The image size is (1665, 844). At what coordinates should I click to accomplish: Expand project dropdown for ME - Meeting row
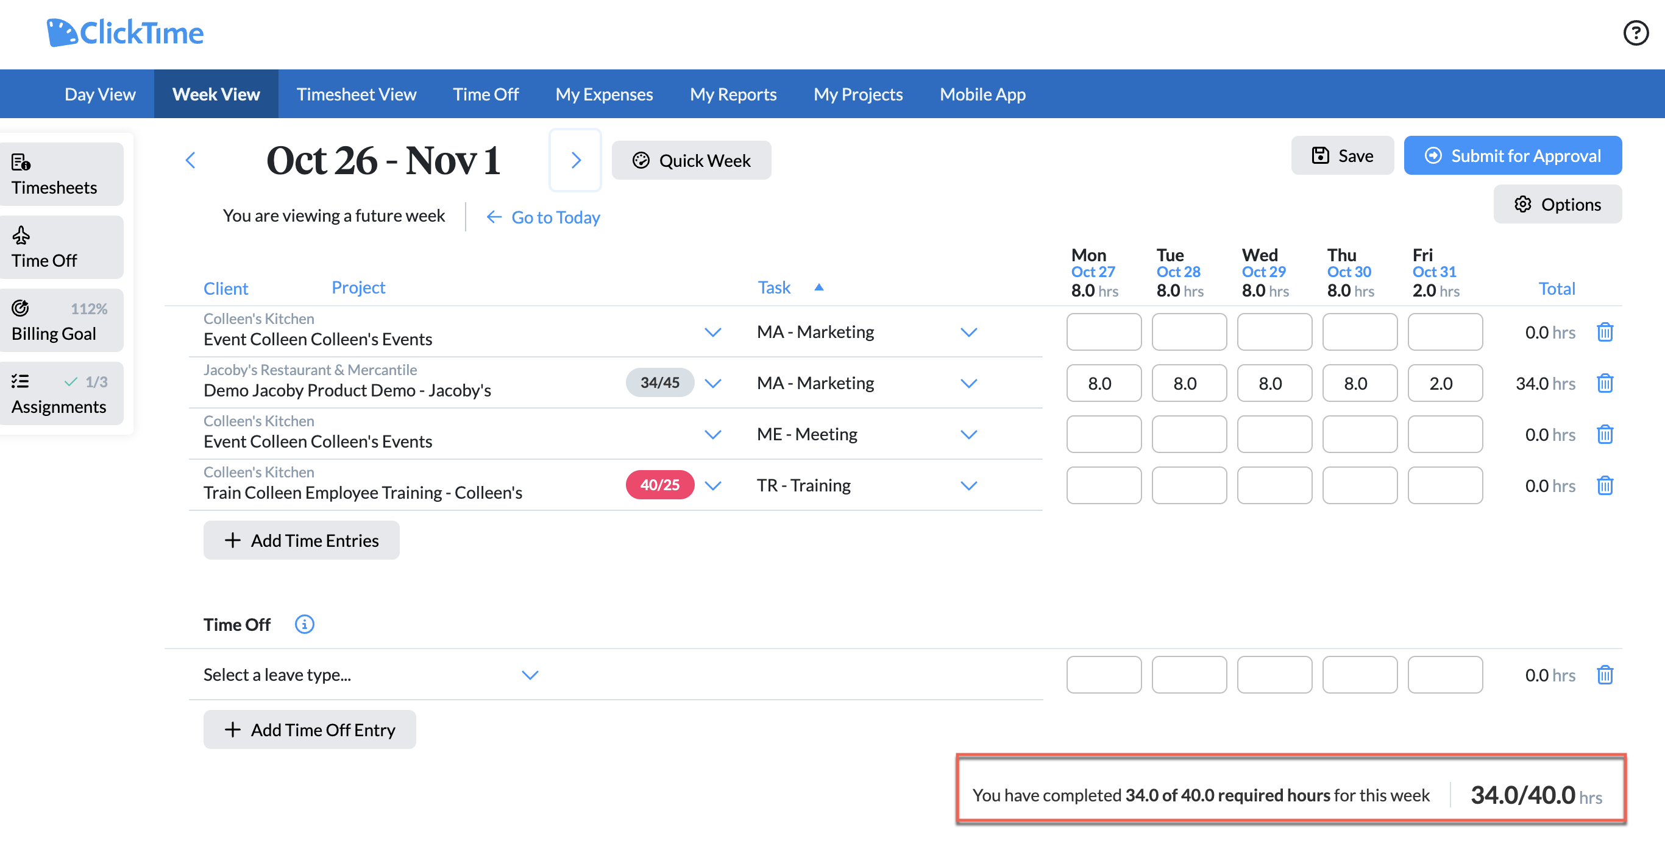click(712, 434)
